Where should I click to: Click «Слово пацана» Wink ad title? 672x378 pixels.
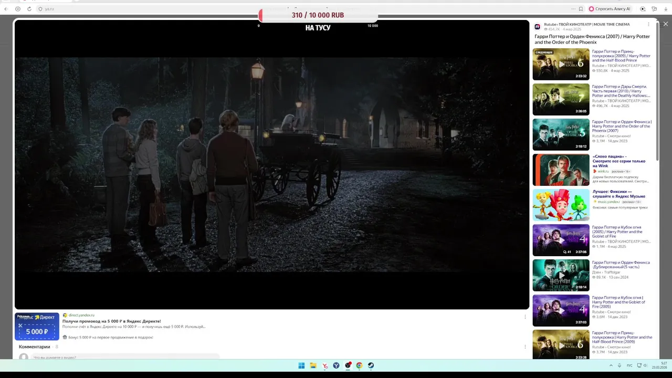tap(619, 161)
